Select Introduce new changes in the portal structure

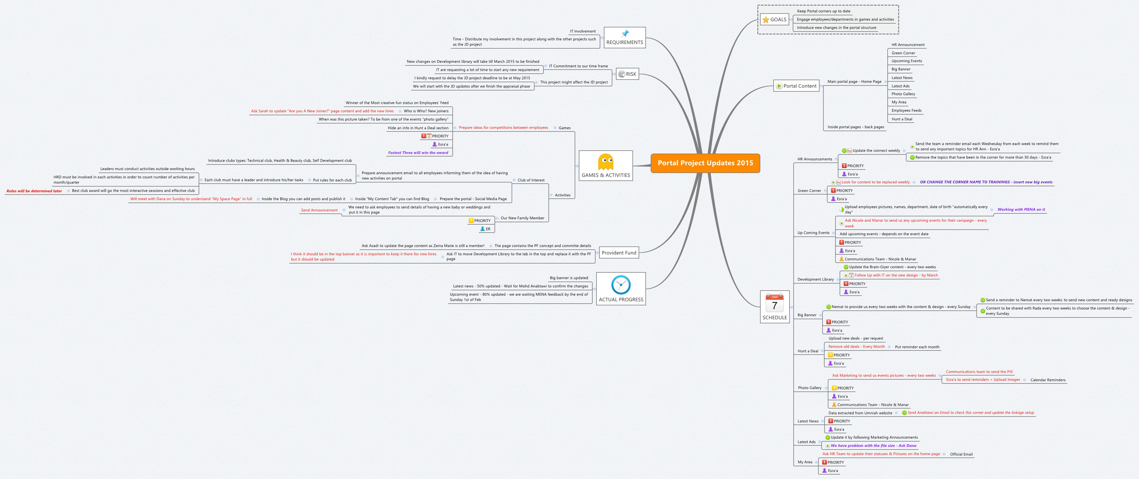tap(837, 28)
